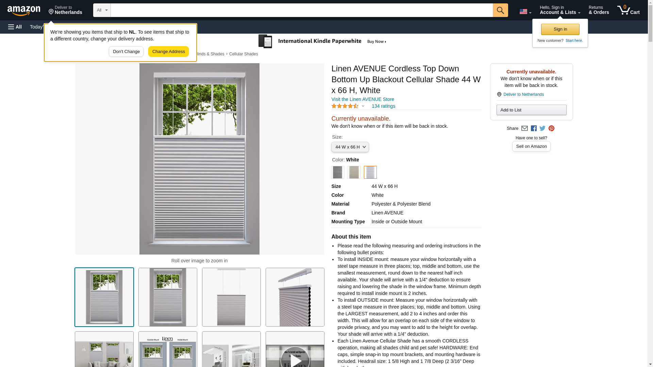Share product on Twitter icon
Image resolution: width=653 pixels, height=367 pixels.
click(x=542, y=128)
